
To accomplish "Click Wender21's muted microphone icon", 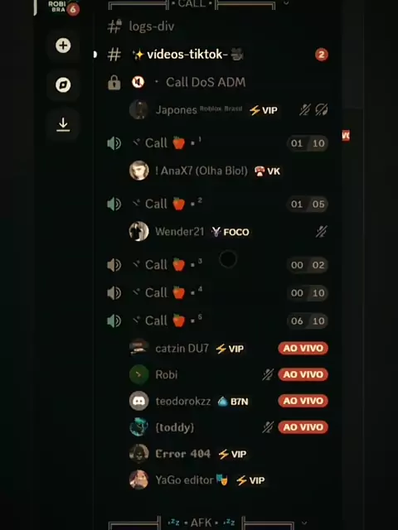I will pos(321,232).
